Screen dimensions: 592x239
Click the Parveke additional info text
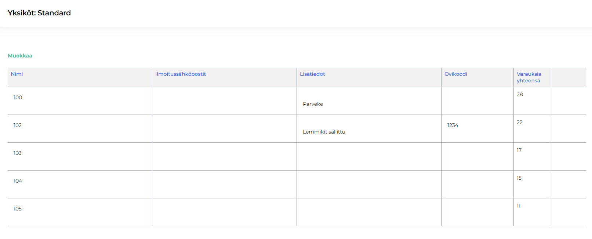(x=313, y=104)
